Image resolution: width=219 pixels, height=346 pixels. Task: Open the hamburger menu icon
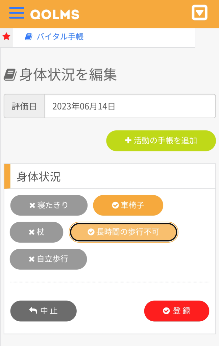coord(17,13)
